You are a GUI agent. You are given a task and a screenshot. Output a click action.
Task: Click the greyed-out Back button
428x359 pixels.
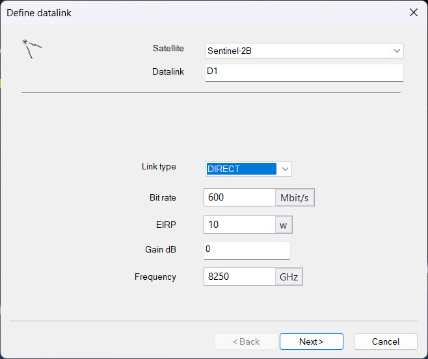click(245, 341)
